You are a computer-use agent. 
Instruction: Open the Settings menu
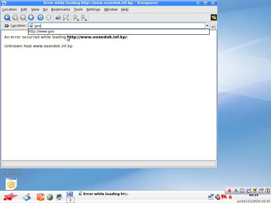click(93, 10)
